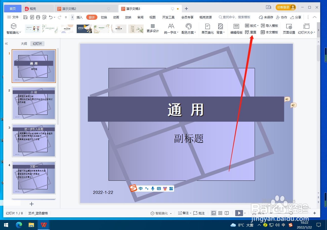327x230 pixels.
Task: Click 分享 share button
Action: point(296,17)
